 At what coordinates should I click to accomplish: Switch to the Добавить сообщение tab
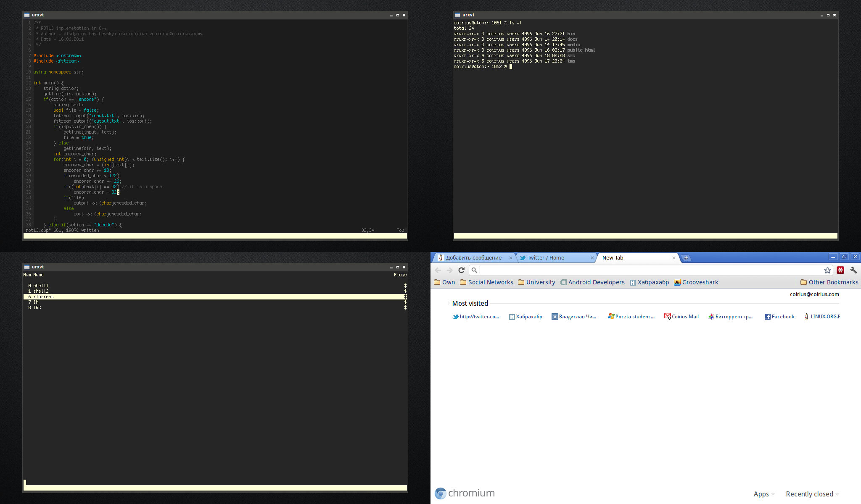click(x=473, y=258)
